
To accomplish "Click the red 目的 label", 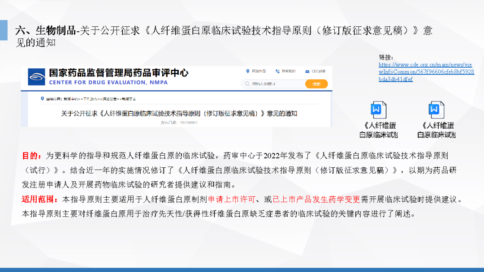I will pyautogui.click(x=32, y=156).
